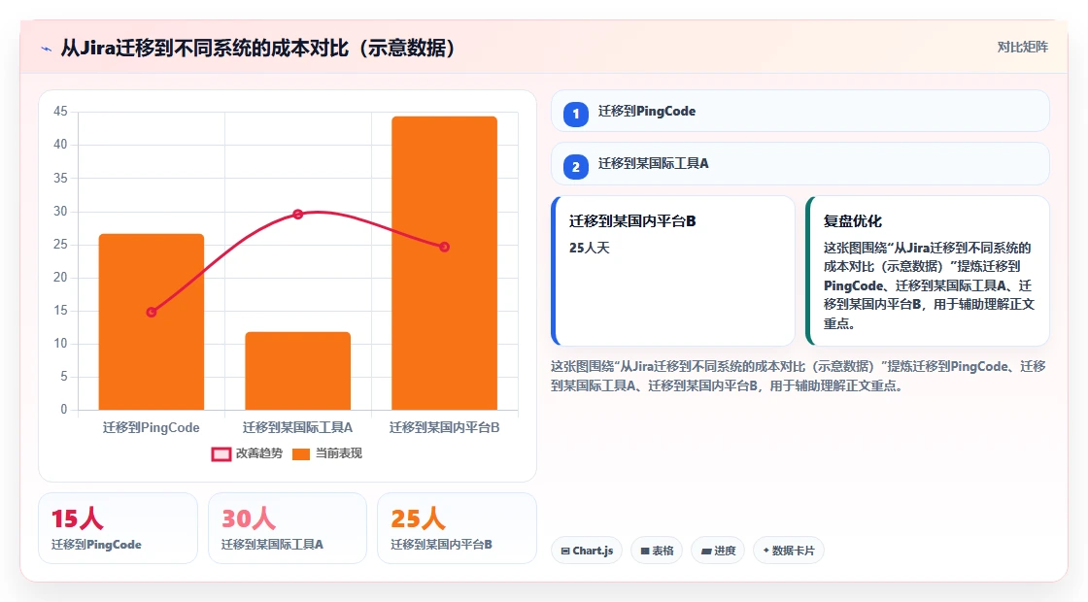Click the y-axis value 45
This screenshot has height=602, width=1088.
click(60, 111)
